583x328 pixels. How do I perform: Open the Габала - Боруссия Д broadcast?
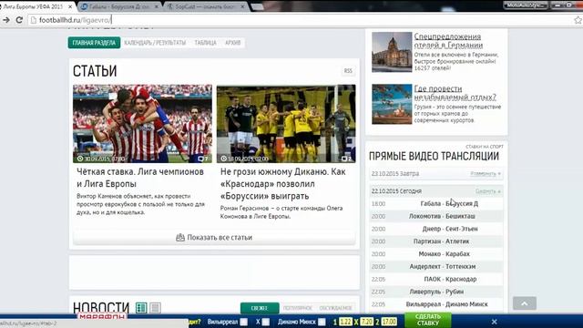point(436,204)
